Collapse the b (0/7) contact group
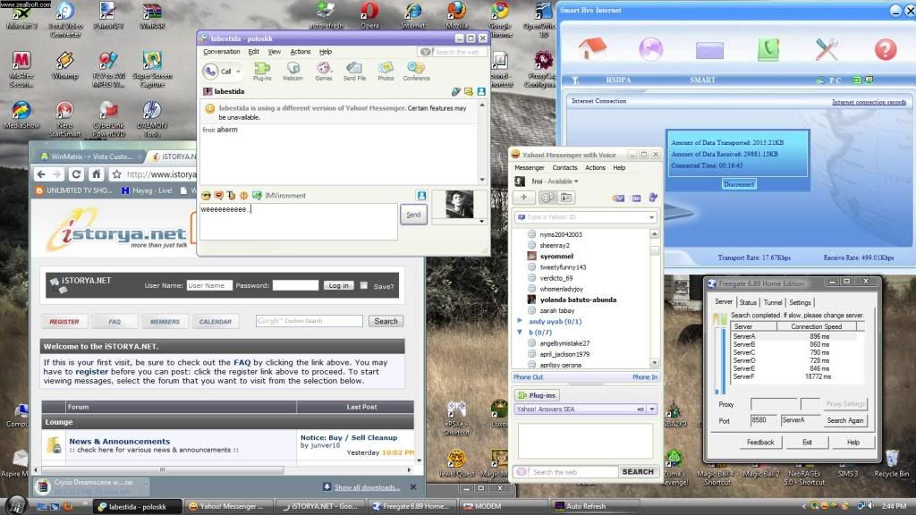Viewport: 916px width, 515px height. (x=520, y=332)
